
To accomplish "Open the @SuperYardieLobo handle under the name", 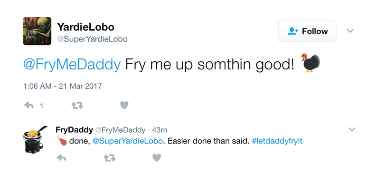I will coord(92,39).
